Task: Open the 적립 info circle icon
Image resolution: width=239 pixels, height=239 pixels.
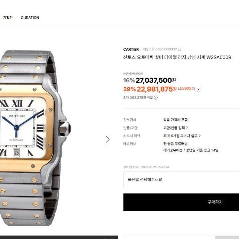Action: (x=156, y=98)
